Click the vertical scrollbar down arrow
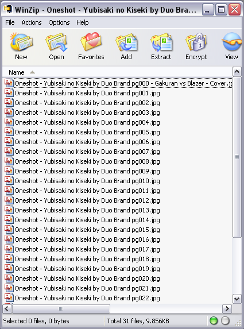This screenshot has width=244, height=329. click(237, 299)
